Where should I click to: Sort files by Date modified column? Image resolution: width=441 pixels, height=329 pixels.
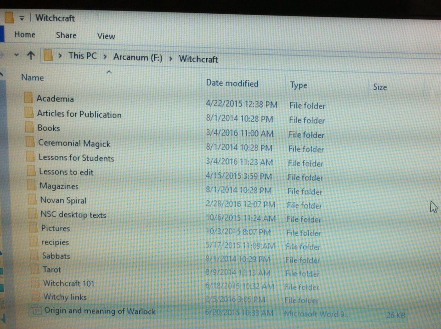click(232, 83)
